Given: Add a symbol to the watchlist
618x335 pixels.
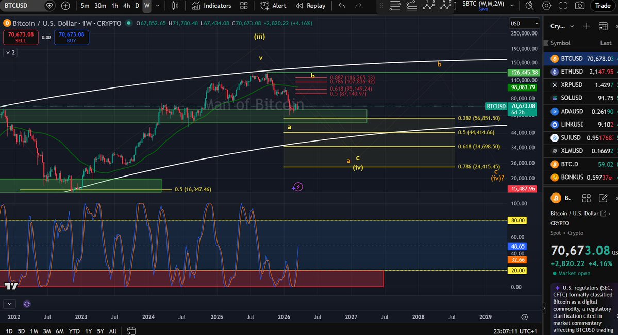Looking at the screenshot, I should (587, 26).
